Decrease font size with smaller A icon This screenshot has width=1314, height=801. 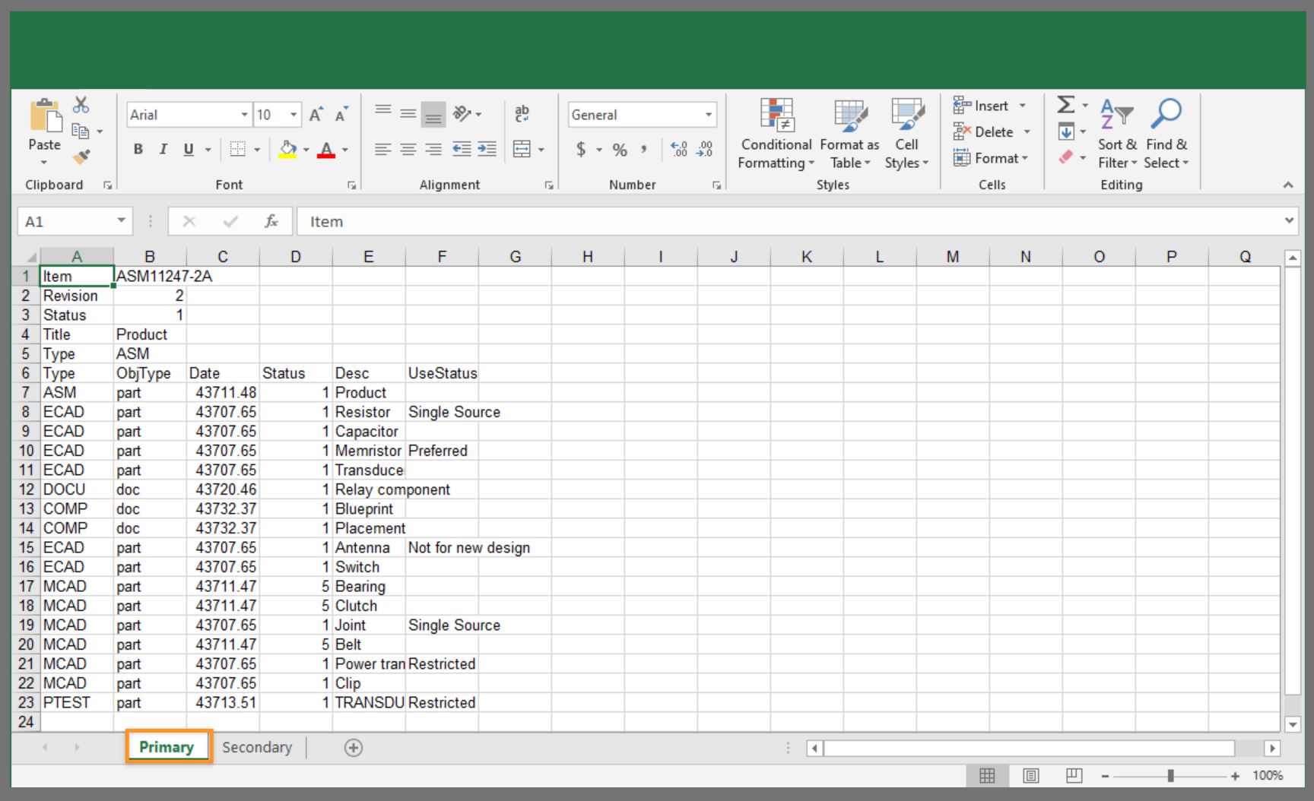pyautogui.click(x=341, y=115)
